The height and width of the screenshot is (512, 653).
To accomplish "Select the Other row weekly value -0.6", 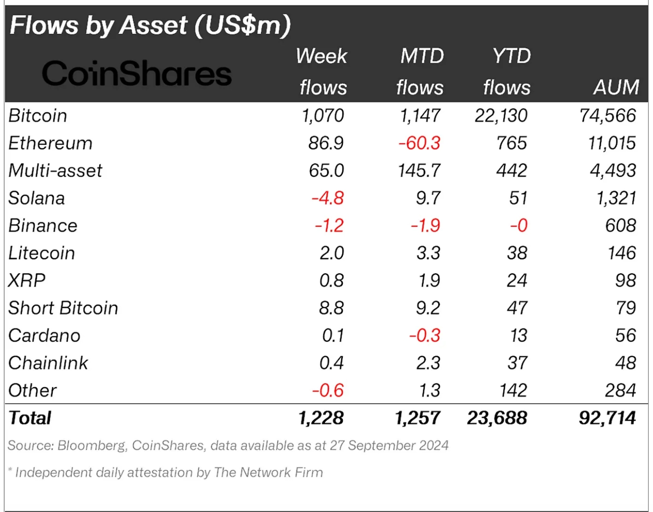I will (x=328, y=390).
